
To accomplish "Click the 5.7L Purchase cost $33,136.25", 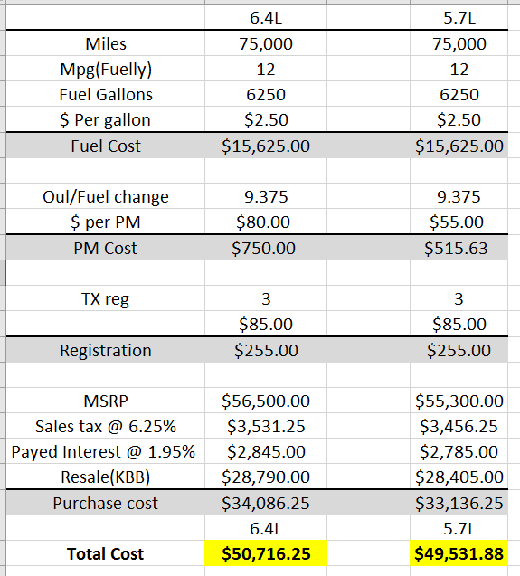I will coord(459,503).
